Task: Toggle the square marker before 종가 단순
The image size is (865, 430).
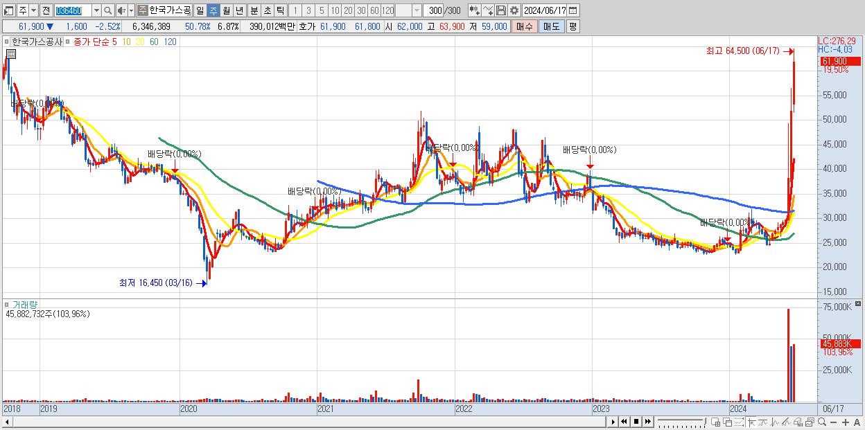Action: pyautogui.click(x=68, y=42)
